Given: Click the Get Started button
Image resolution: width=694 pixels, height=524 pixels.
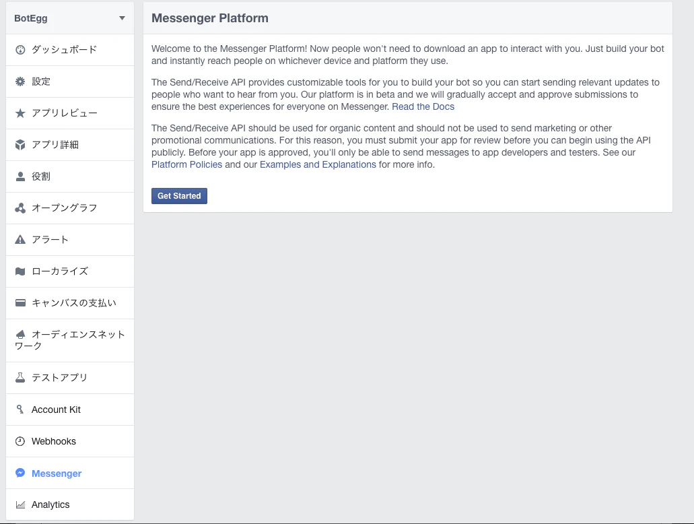Looking at the screenshot, I should pyautogui.click(x=179, y=196).
